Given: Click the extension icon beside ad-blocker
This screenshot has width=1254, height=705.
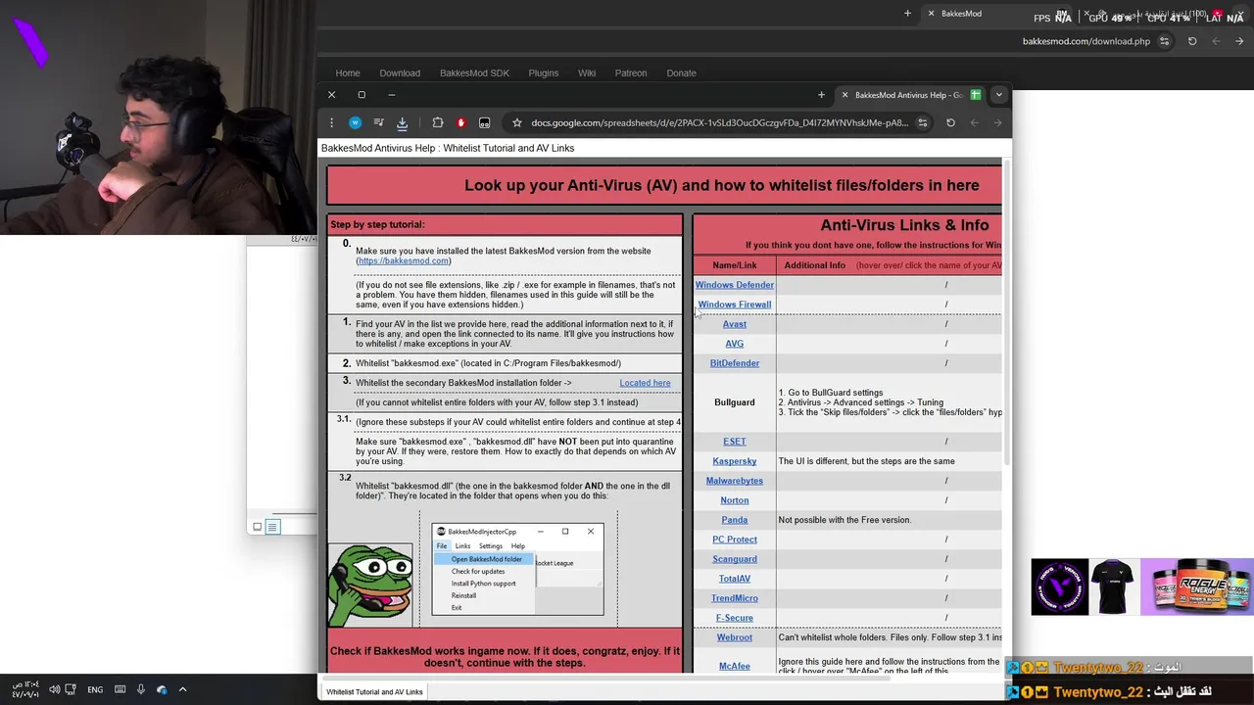Looking at the screenshot, I should pos(484,122).
